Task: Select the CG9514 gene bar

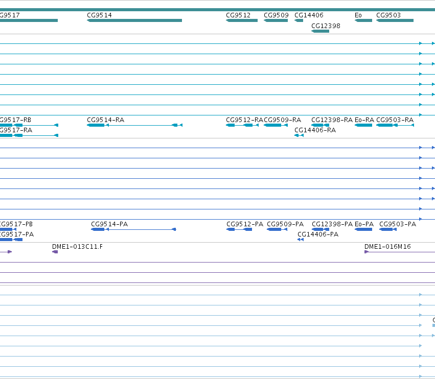Action: [x=134, y=20]
